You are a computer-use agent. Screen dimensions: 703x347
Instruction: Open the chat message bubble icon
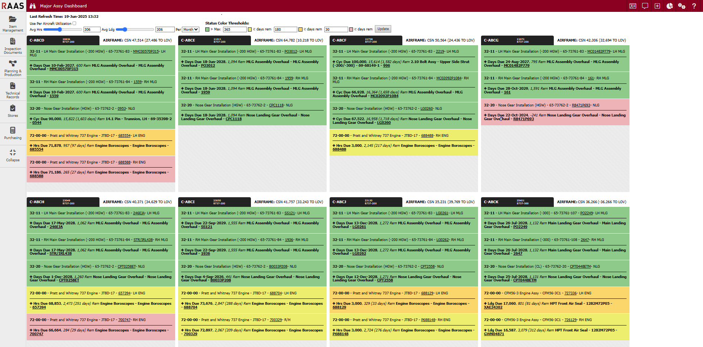coord(645,6)
